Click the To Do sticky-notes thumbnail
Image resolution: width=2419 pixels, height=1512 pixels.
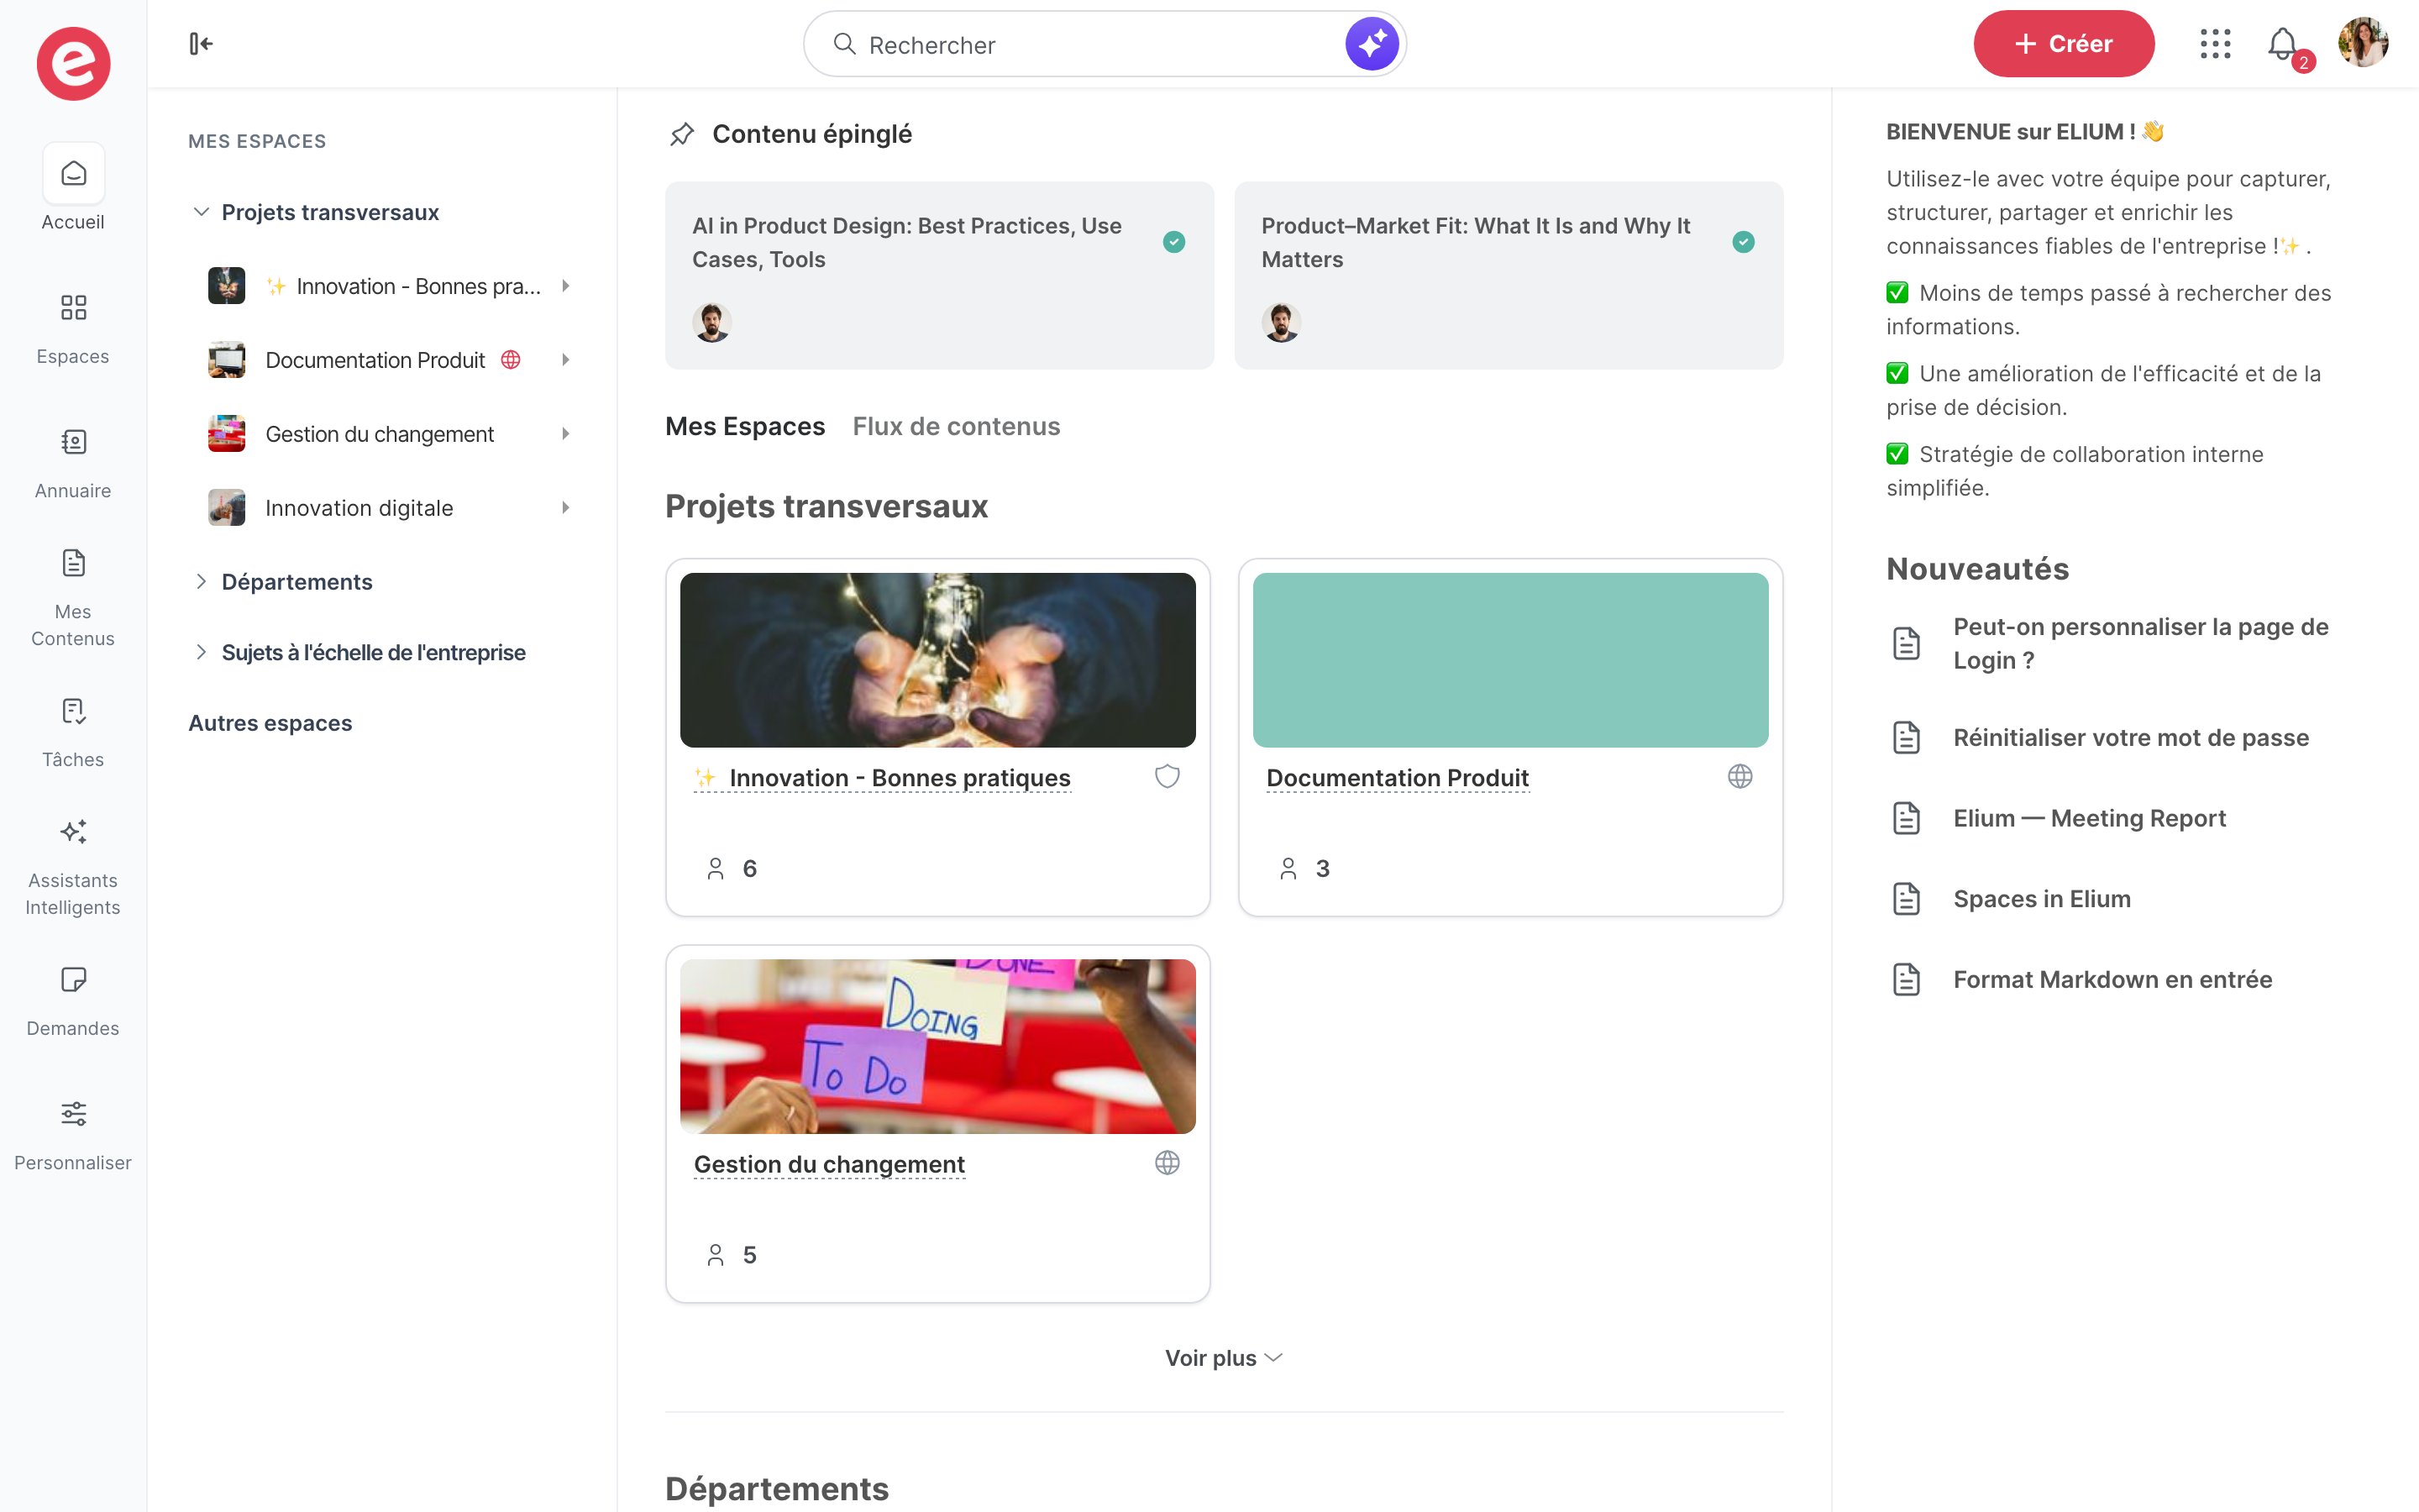(x=937, y=1046)
